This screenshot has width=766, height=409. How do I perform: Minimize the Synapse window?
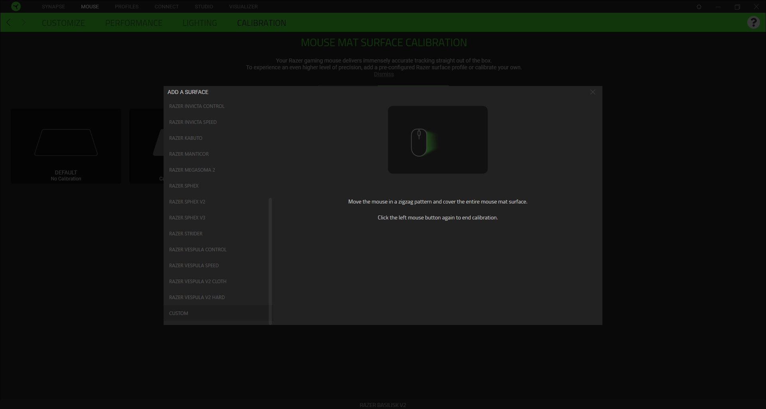718,7
